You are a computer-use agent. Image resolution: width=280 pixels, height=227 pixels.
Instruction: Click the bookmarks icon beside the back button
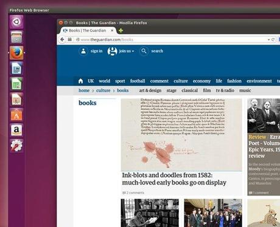[x=69, y=39]
